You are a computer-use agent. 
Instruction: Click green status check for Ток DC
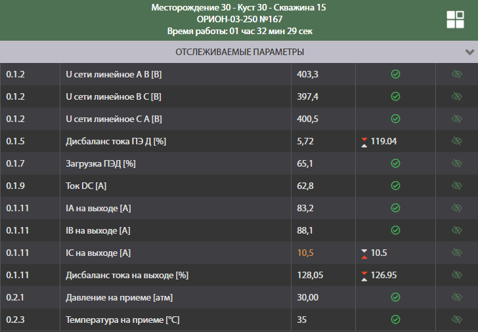click(395, 186)
